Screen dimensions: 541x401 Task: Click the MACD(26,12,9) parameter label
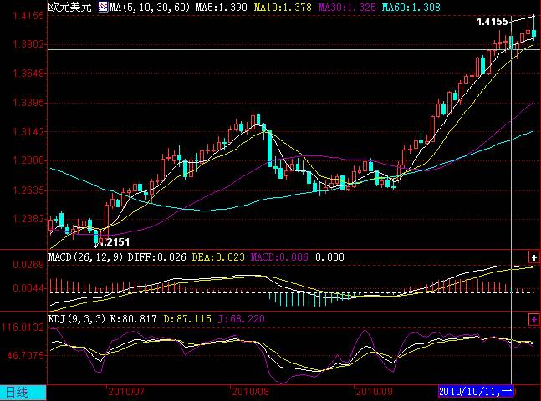(x=85, y=257)
